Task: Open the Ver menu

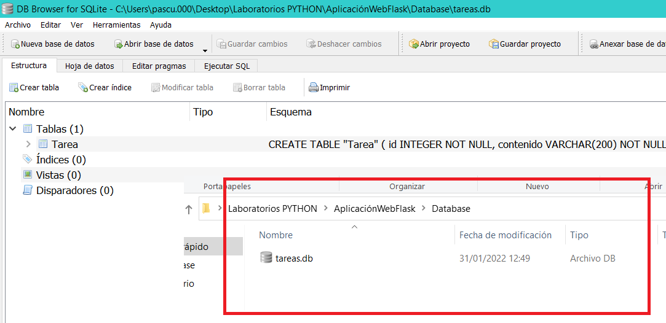Action: pyautogui.click(x=77, y=25)
